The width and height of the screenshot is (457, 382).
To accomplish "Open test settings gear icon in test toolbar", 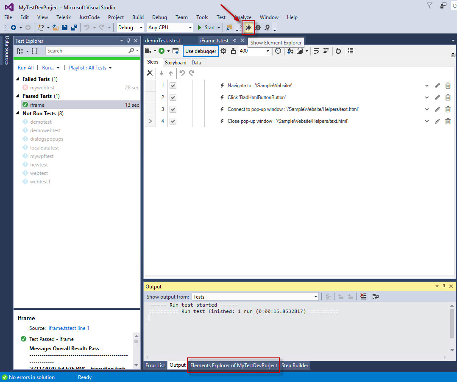I will click(x=223, y=51).
